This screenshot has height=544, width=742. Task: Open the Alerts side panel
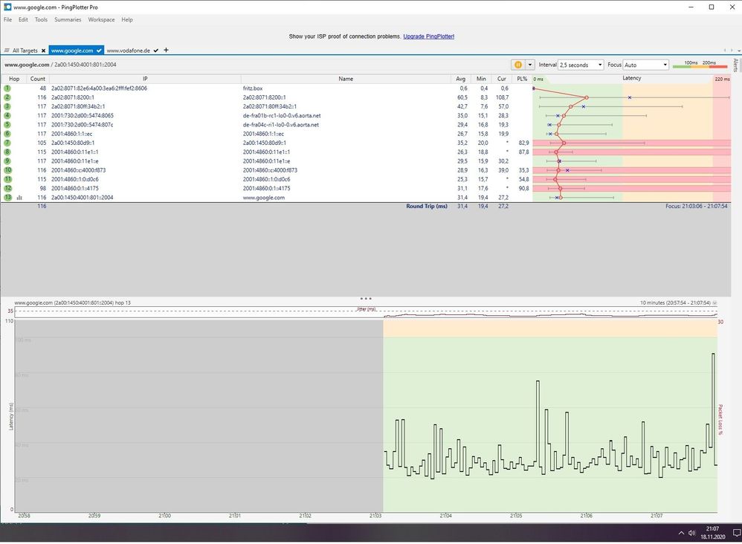(x=735, y=65)
